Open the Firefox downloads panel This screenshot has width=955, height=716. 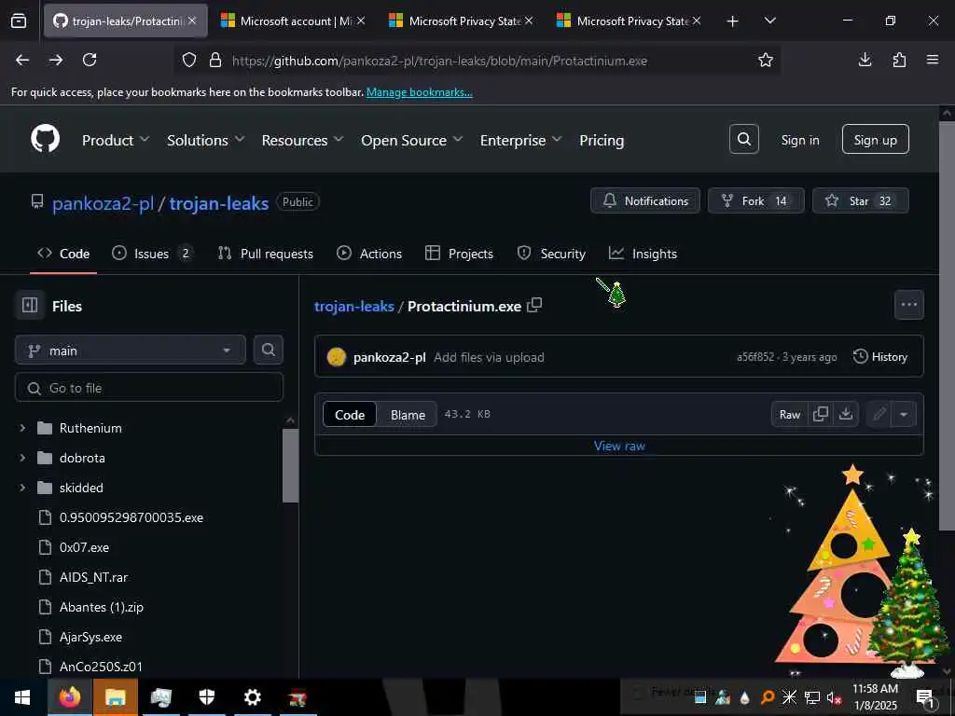865,60
